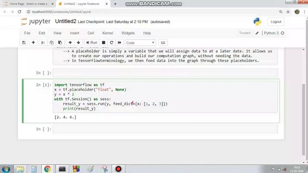Click the tf.placeholder code line
The height and width of the screenshot is (173, 308).
pyautogui.click(x=90, y=89)
